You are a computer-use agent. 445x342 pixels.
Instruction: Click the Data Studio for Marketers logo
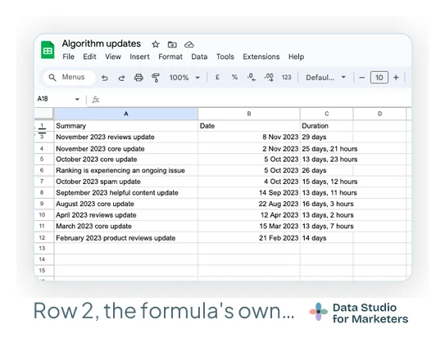[358, 313]
